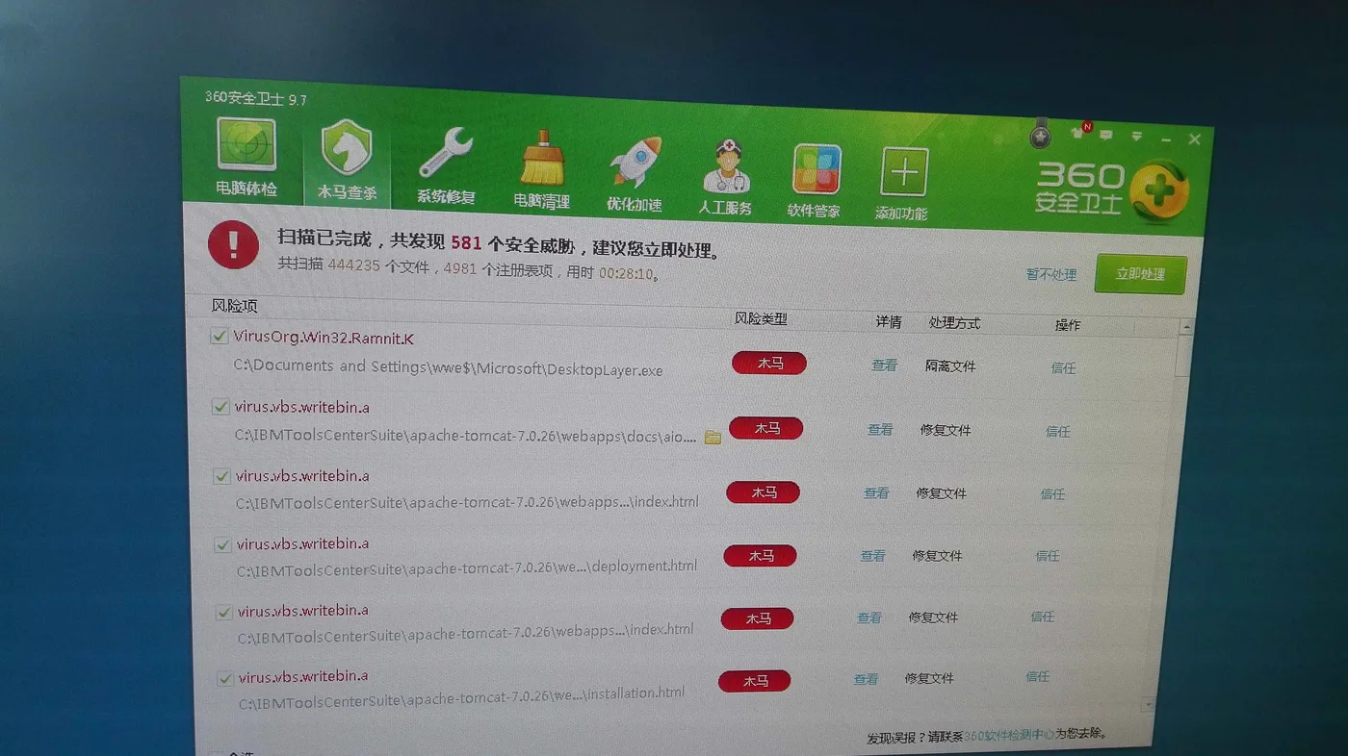
Task: Click the DesktopLayer.exe file path
Action: click(448, 368)
